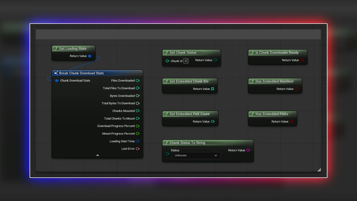
Task: Click the Chunk Download Stats input pin
Action: point(57,81)
